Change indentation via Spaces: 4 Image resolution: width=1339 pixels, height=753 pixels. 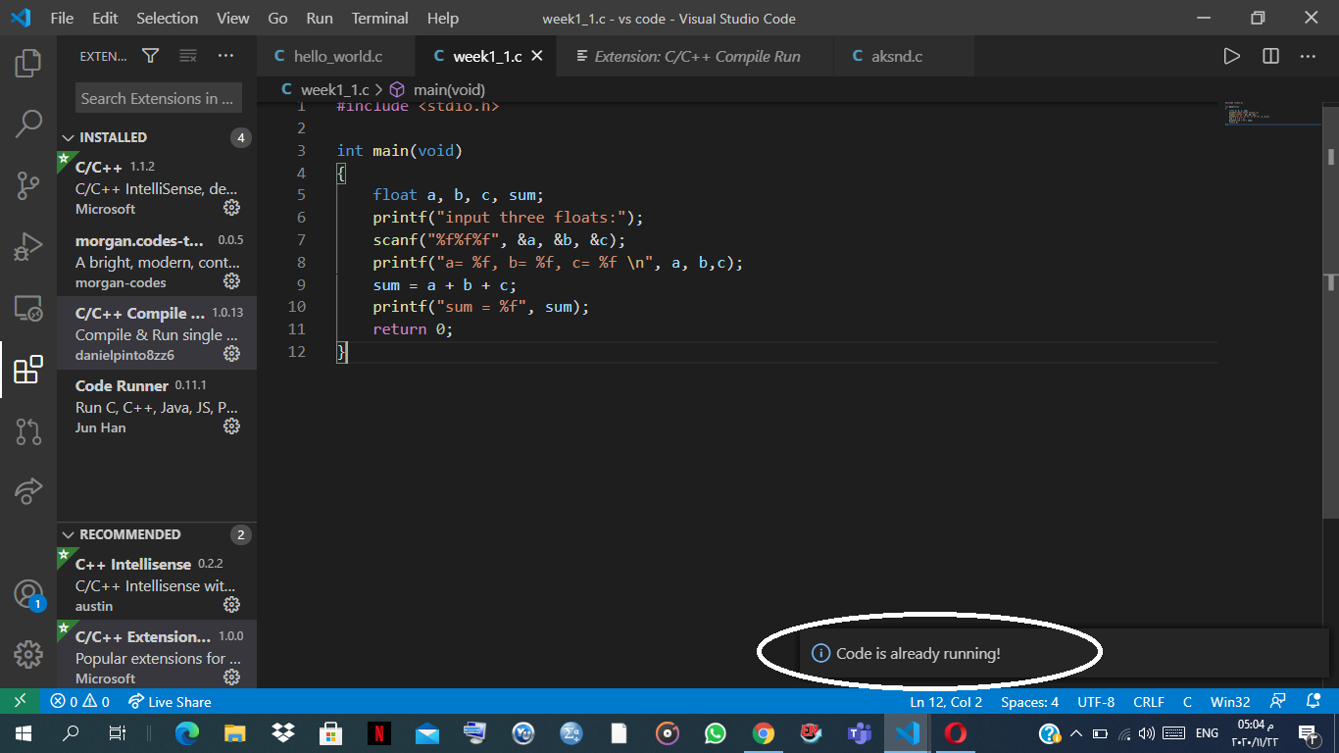1029,702
